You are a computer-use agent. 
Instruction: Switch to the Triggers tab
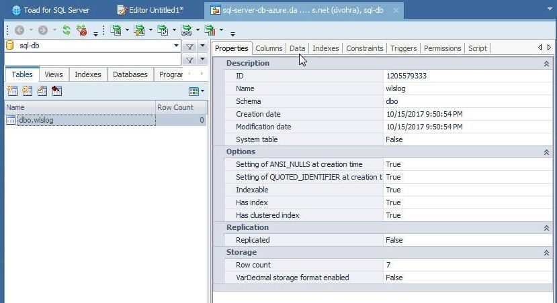click(x=403, y=48)
